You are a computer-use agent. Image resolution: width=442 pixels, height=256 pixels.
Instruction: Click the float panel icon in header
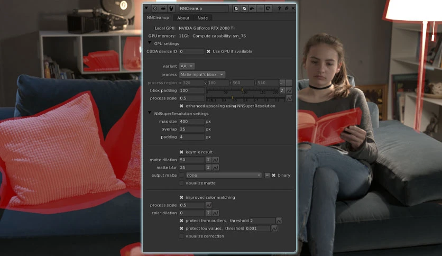click(x=287, y=8)
